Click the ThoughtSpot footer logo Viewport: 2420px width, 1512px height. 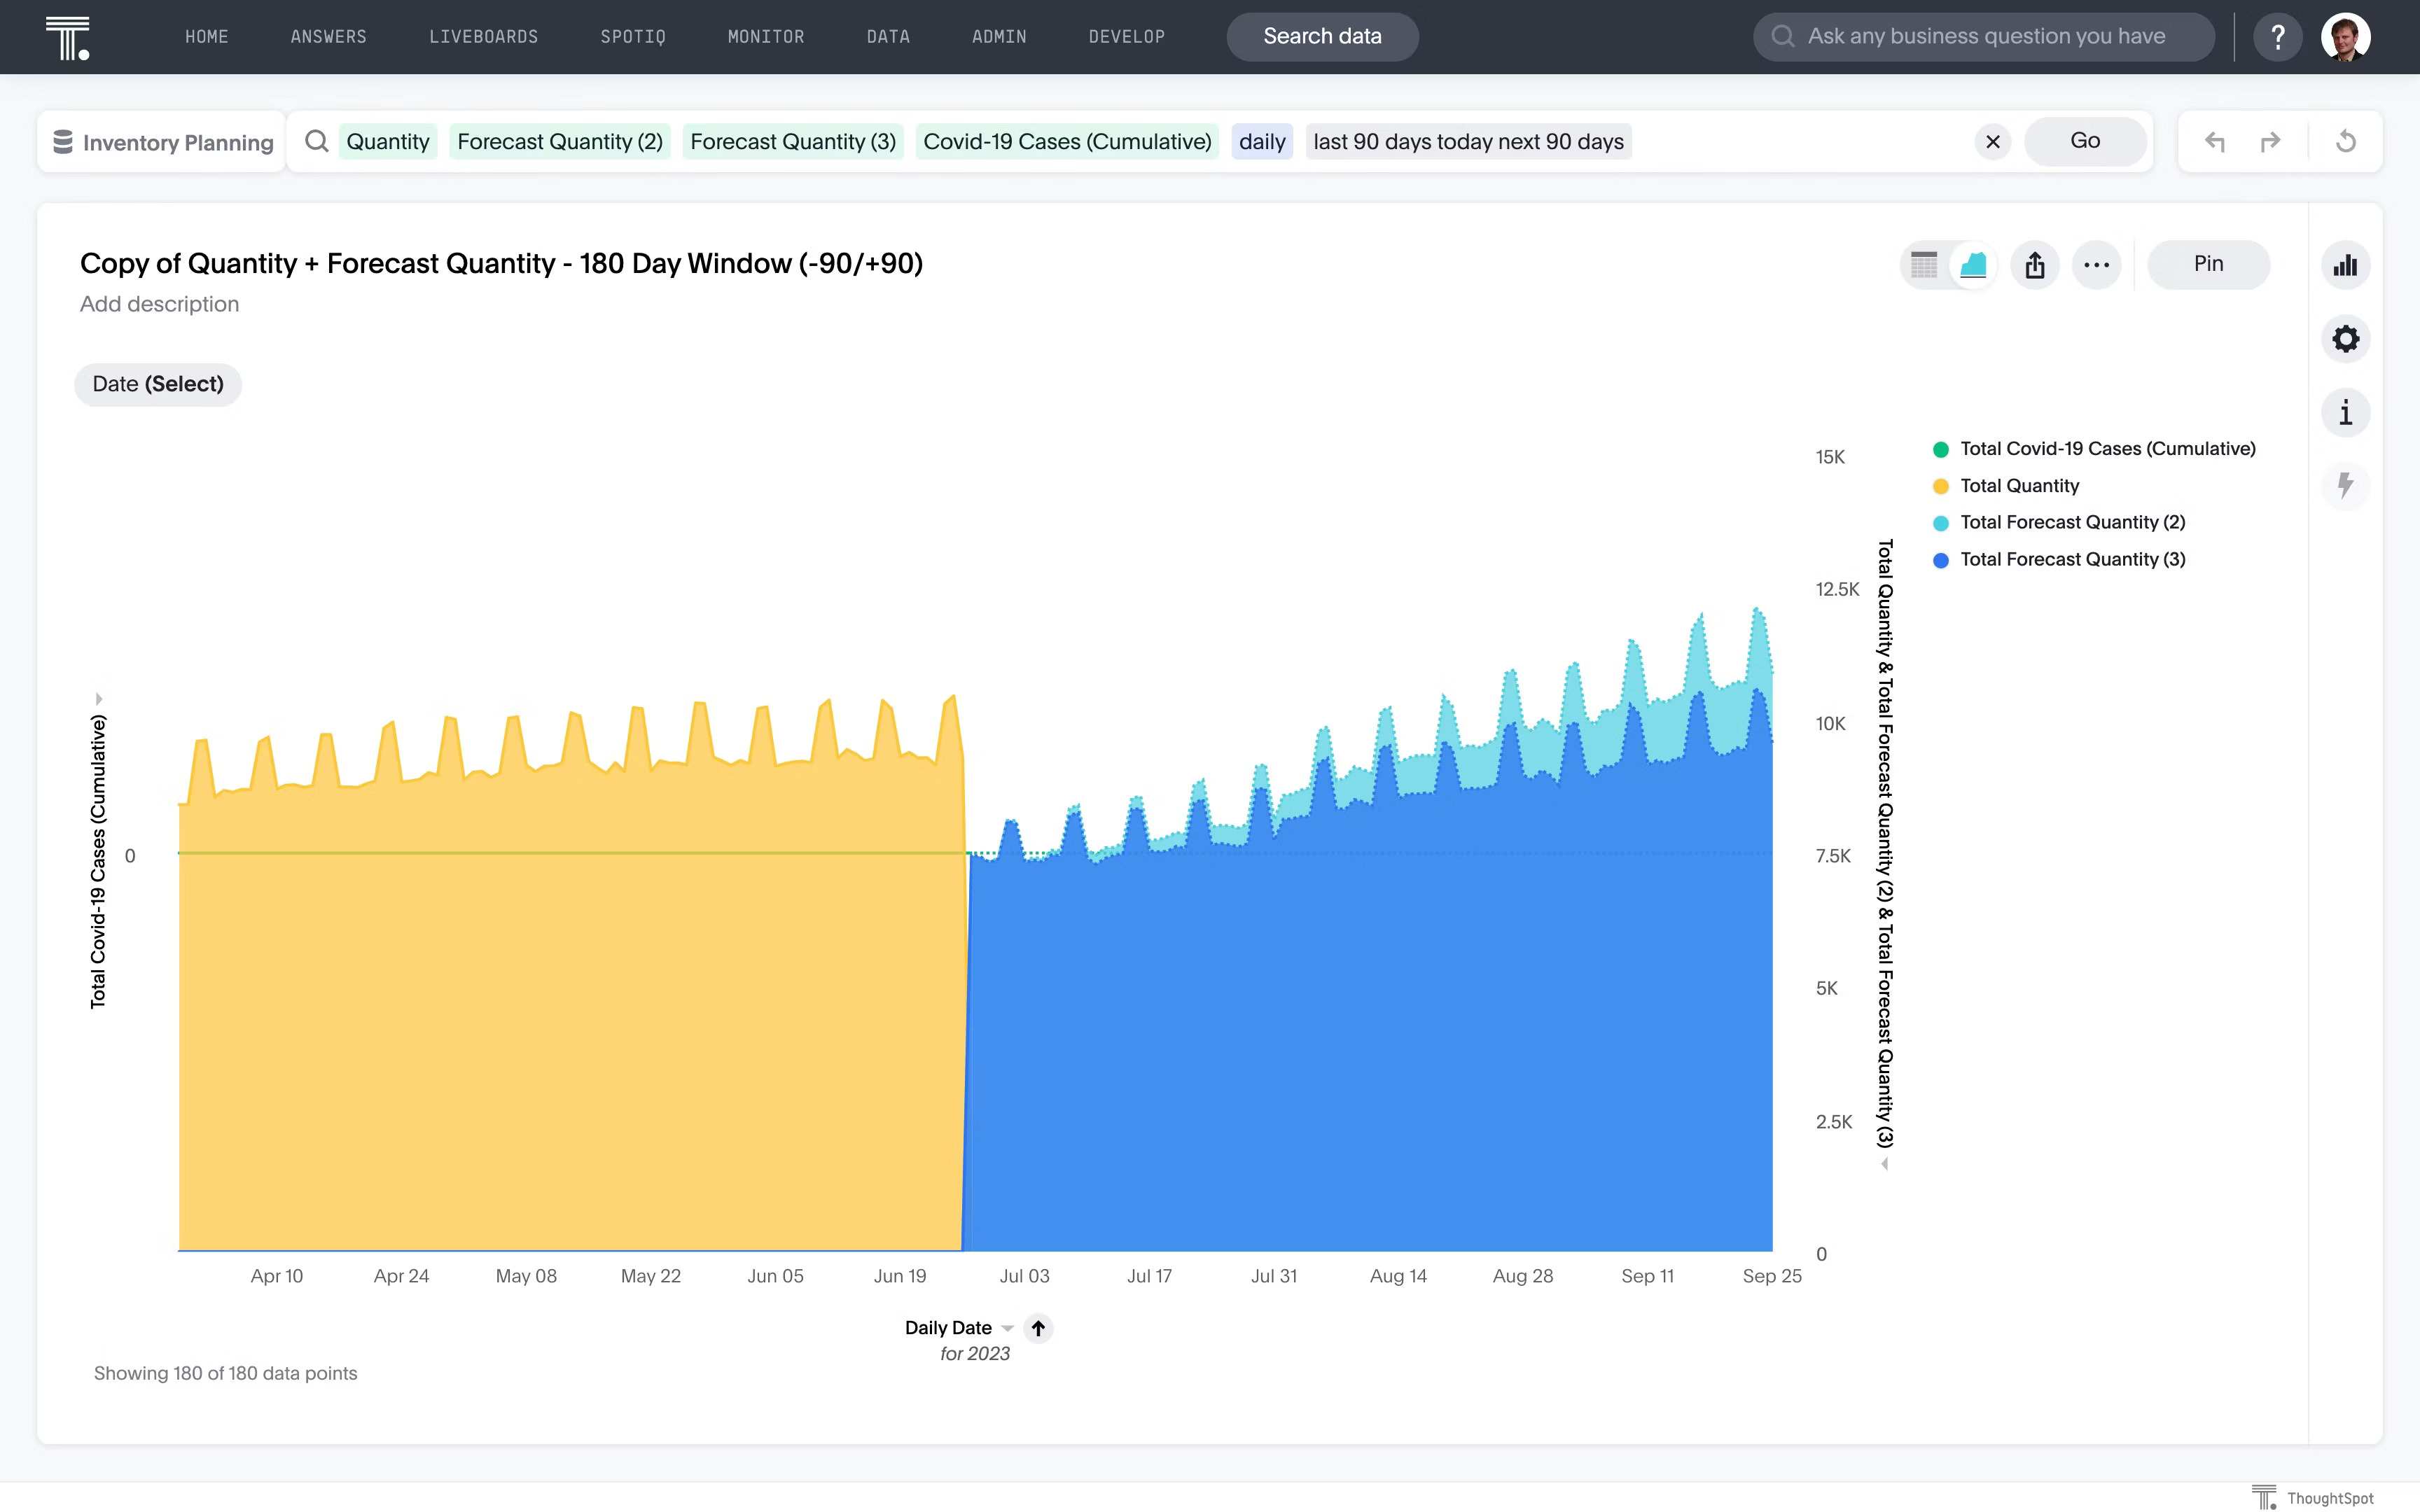pos(2313,1498)
